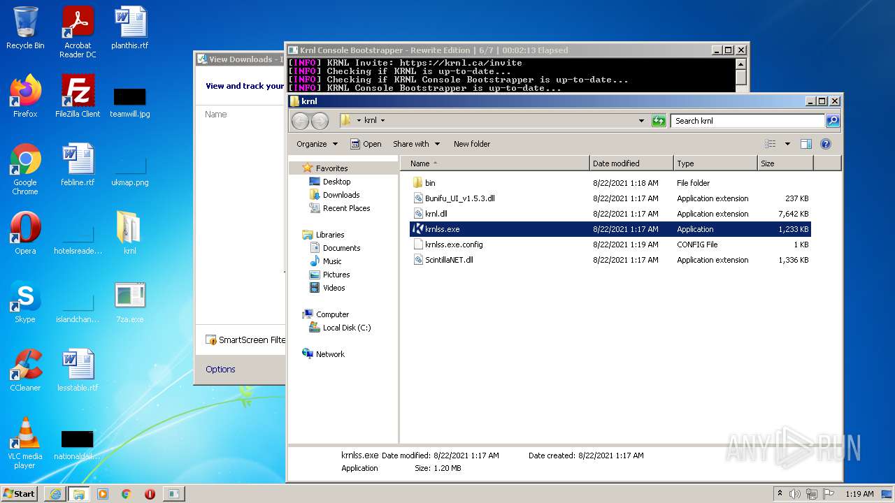895x503 pixels.
Task: Click Windows Media Player taskbar icon
Action: click(103, 494)
